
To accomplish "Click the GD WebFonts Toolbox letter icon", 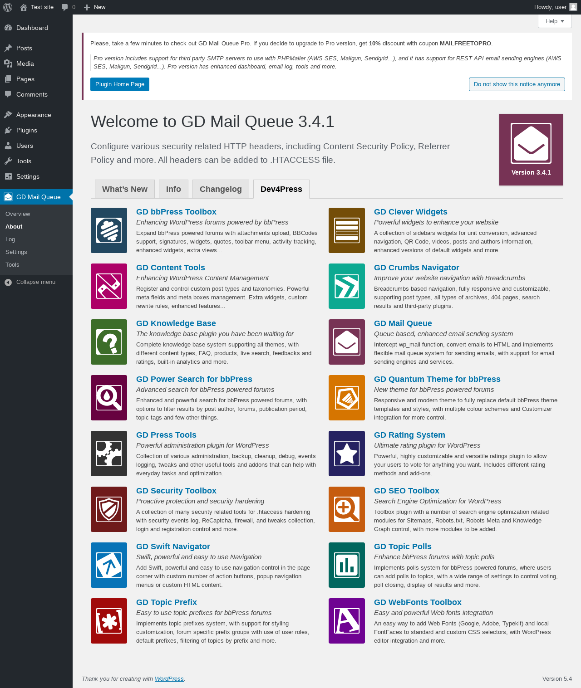I will [x=347, y=621].
